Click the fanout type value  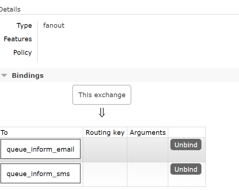[54, 26]
